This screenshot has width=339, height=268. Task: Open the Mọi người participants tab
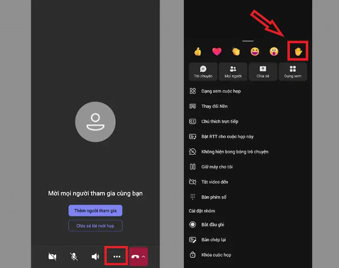coord(233,71)
